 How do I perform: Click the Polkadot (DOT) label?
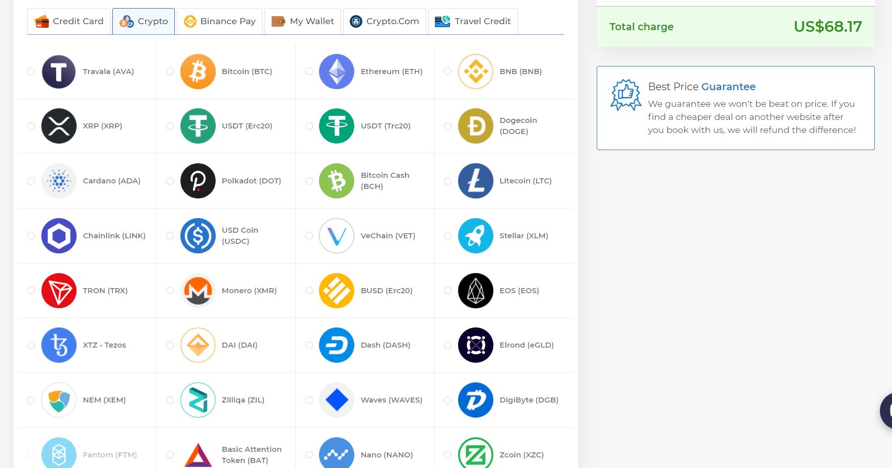point(251,181)
